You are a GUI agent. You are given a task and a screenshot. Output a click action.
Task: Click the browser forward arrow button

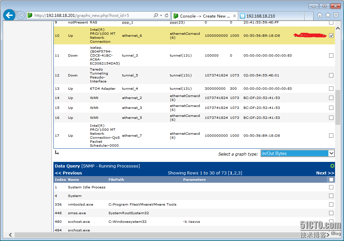click(21, 15)
